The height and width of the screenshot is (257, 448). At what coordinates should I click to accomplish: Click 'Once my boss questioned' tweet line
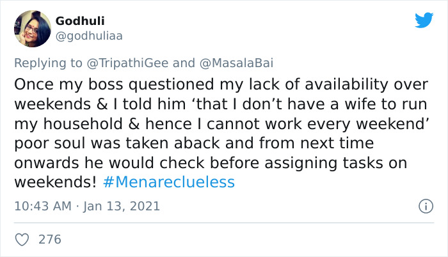[x=221, y=84]
